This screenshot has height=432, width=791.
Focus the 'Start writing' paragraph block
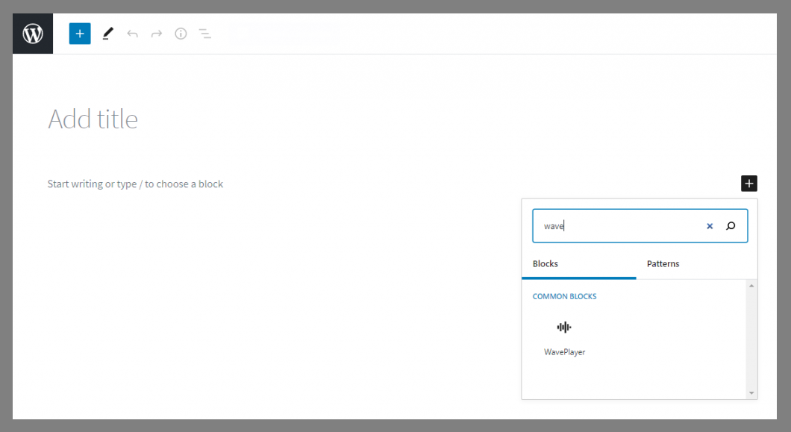[x=135, y=184]
